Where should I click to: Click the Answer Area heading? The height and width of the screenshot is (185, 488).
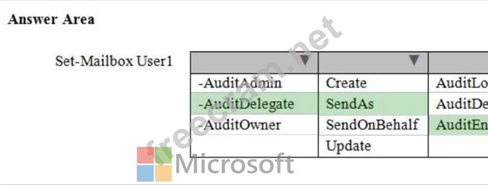(x=51, y=20)
